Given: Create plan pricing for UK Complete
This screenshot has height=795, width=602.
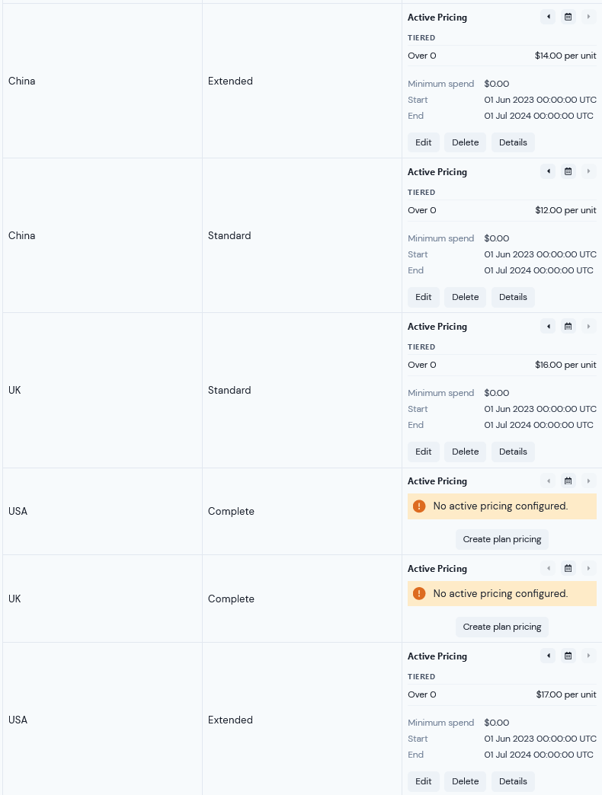Looking at the screenshot, I should [x=502, y=627].
